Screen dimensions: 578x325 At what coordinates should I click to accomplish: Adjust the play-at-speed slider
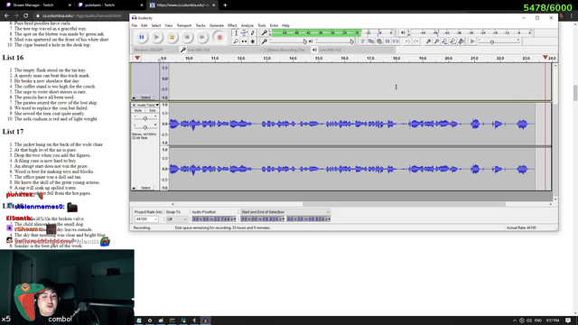(x=499, y=42)
